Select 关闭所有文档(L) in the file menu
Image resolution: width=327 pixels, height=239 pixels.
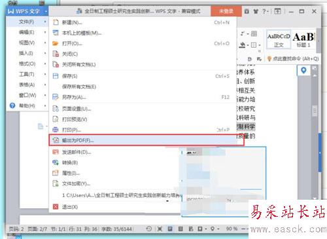143,64
